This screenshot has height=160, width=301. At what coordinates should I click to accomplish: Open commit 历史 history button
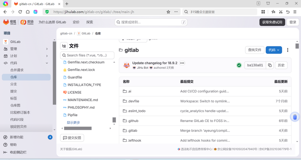click(x=281, y=65)
